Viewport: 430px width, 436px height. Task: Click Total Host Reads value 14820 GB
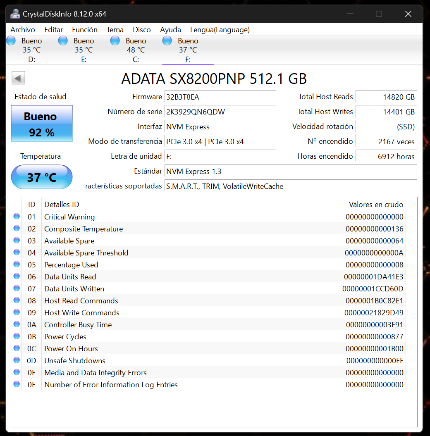(386, 97)
